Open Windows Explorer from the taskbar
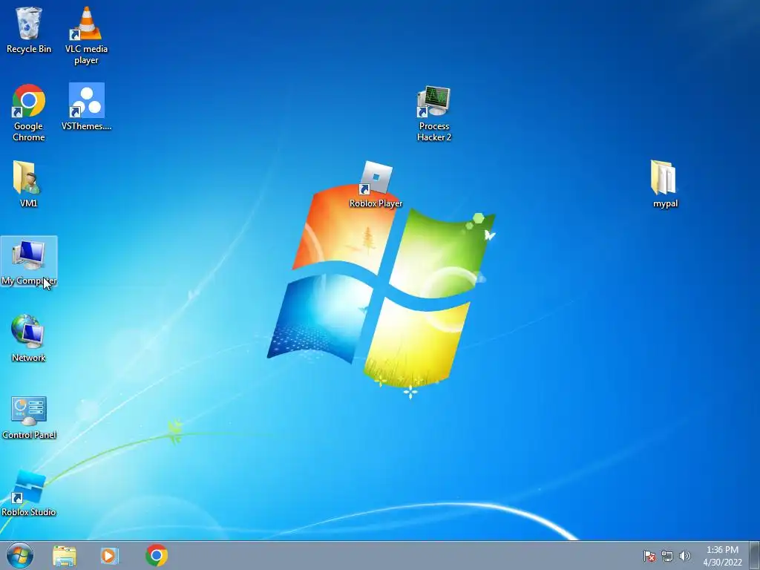Viewport: 760px width, 570px height. point(65,556)
